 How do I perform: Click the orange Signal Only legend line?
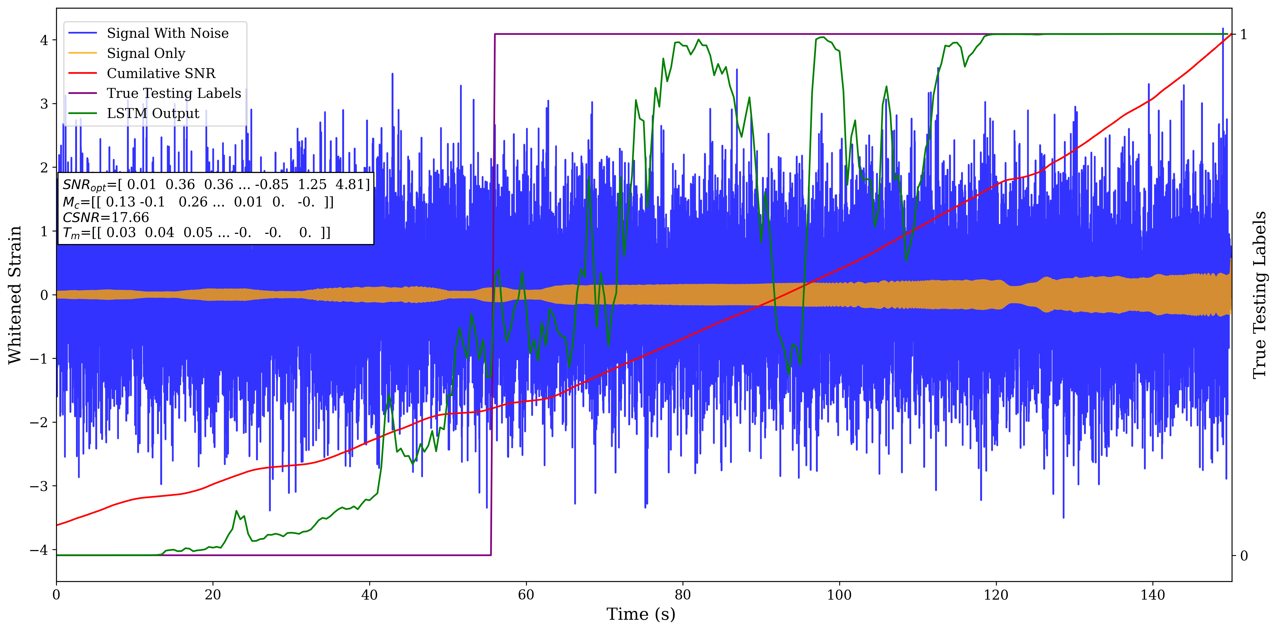(x=83, y=53)
